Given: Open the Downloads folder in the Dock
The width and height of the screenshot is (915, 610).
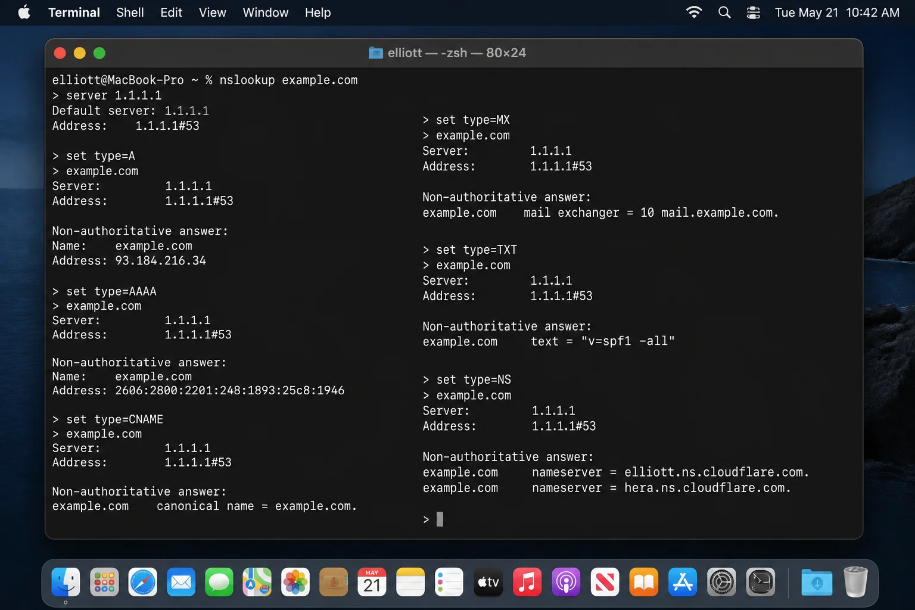Looking at the screenshot, I should click(x=817, y=582).
